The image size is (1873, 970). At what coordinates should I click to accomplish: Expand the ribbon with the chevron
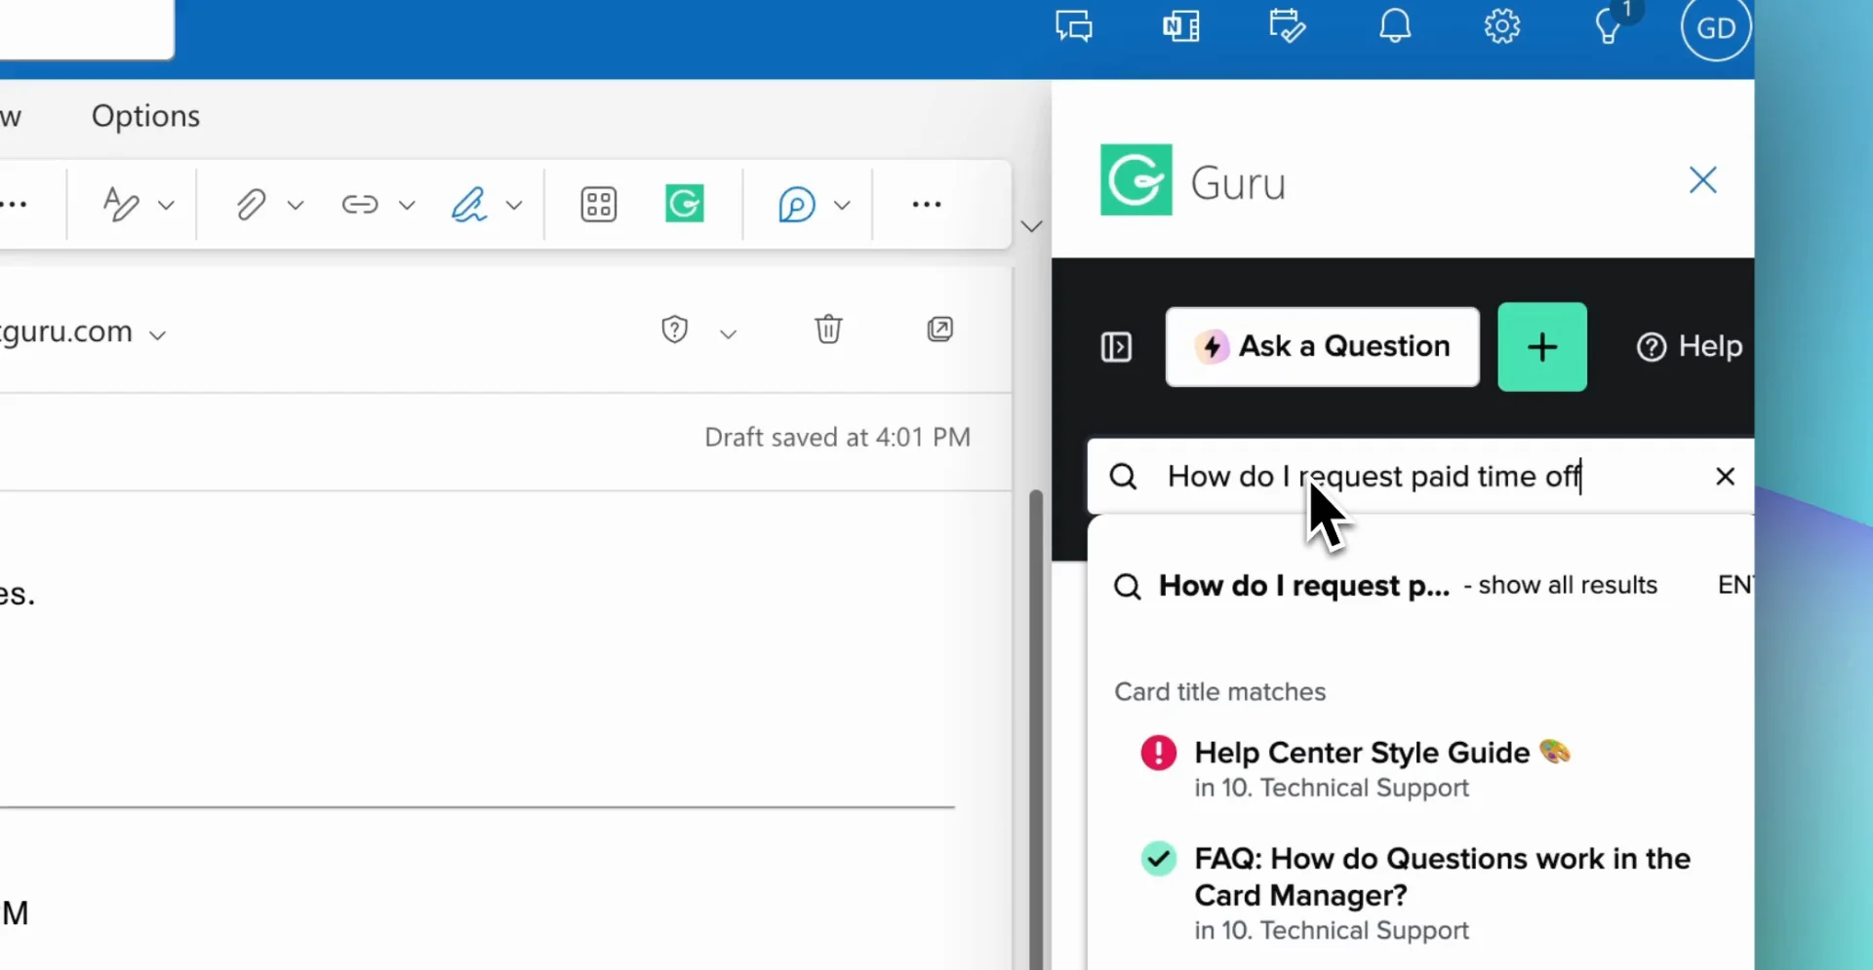(1031, 226)
